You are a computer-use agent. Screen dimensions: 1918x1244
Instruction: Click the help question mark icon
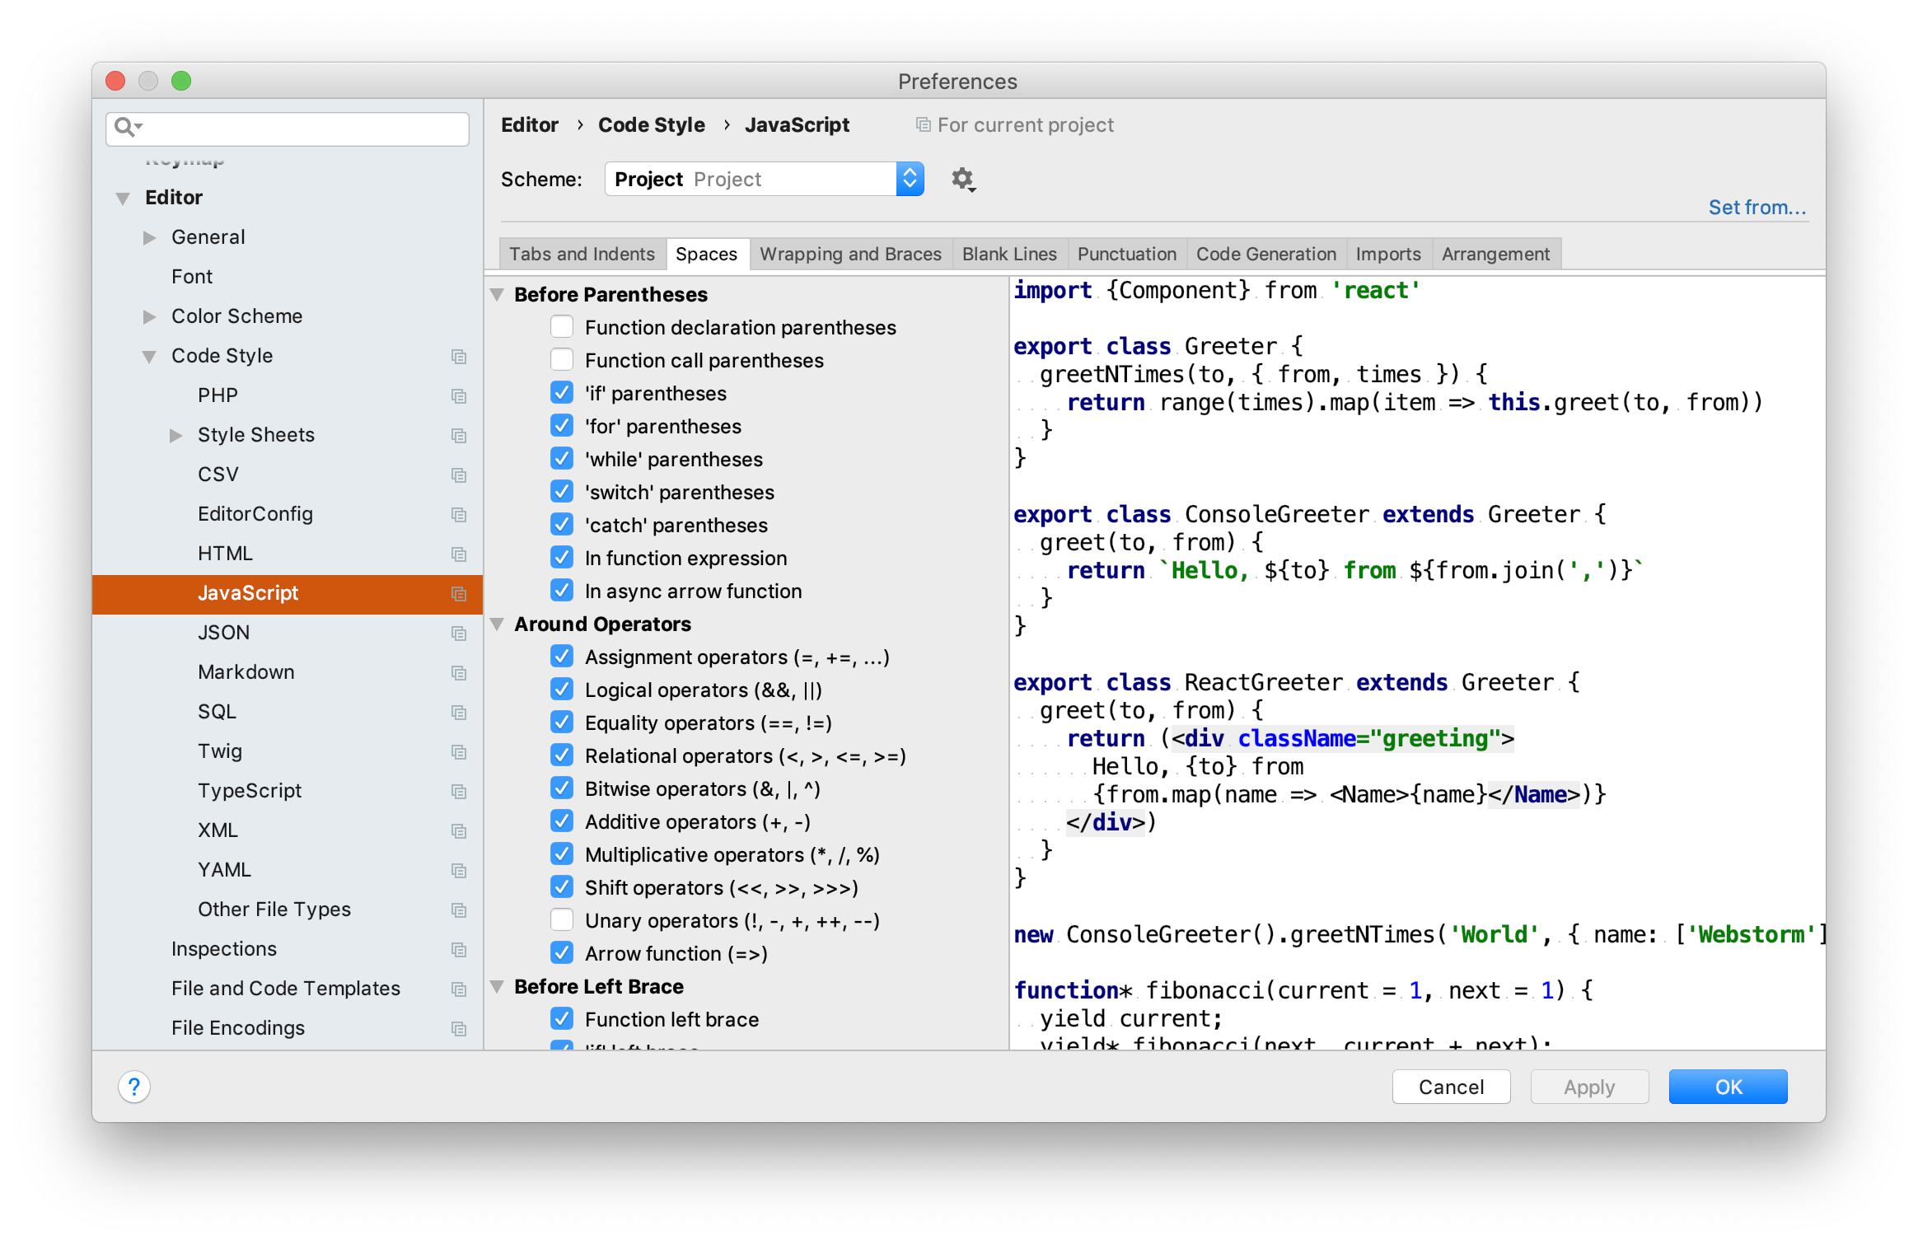coord(134,1087)
